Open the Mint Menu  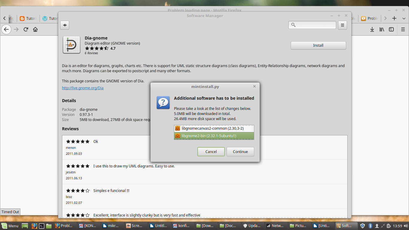pos(10,226)
